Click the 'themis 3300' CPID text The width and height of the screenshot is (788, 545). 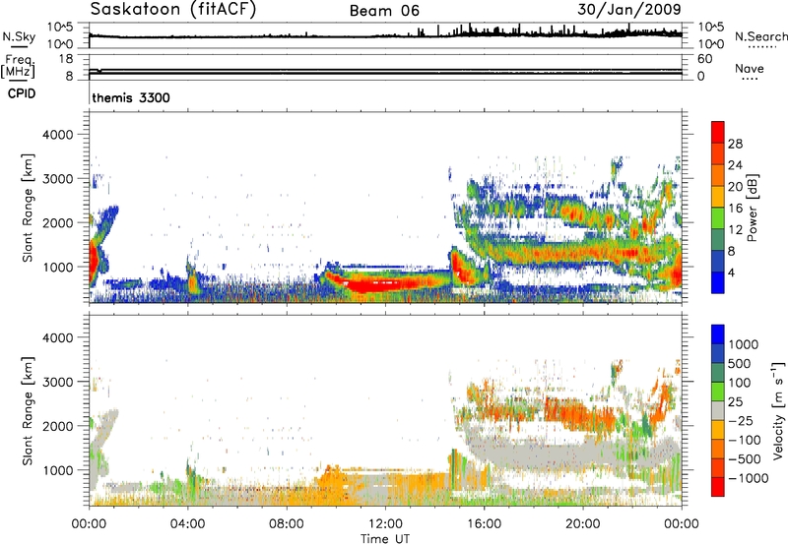click(131, 97)
